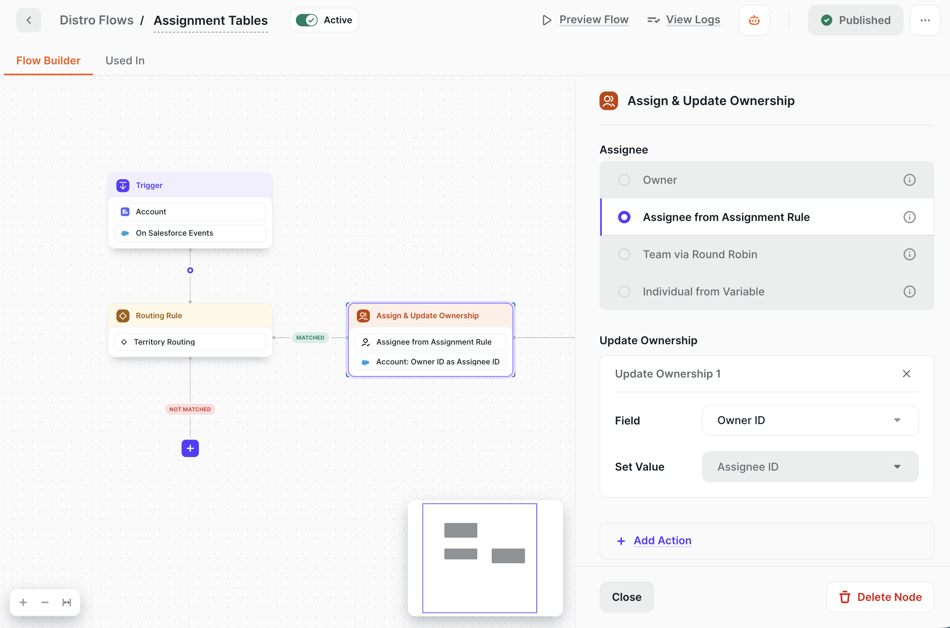Edit the Assignment Tables flow name
Image resolution: width=950 pixels, height=628 pixels.
tap(211, 21)
